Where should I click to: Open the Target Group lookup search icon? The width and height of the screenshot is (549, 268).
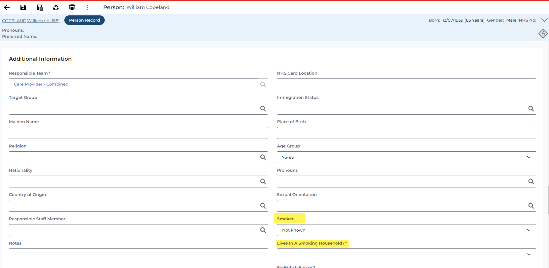click(x=263, y=109)
